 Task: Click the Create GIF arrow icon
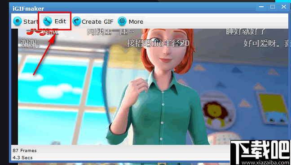[x=77, y=21]
